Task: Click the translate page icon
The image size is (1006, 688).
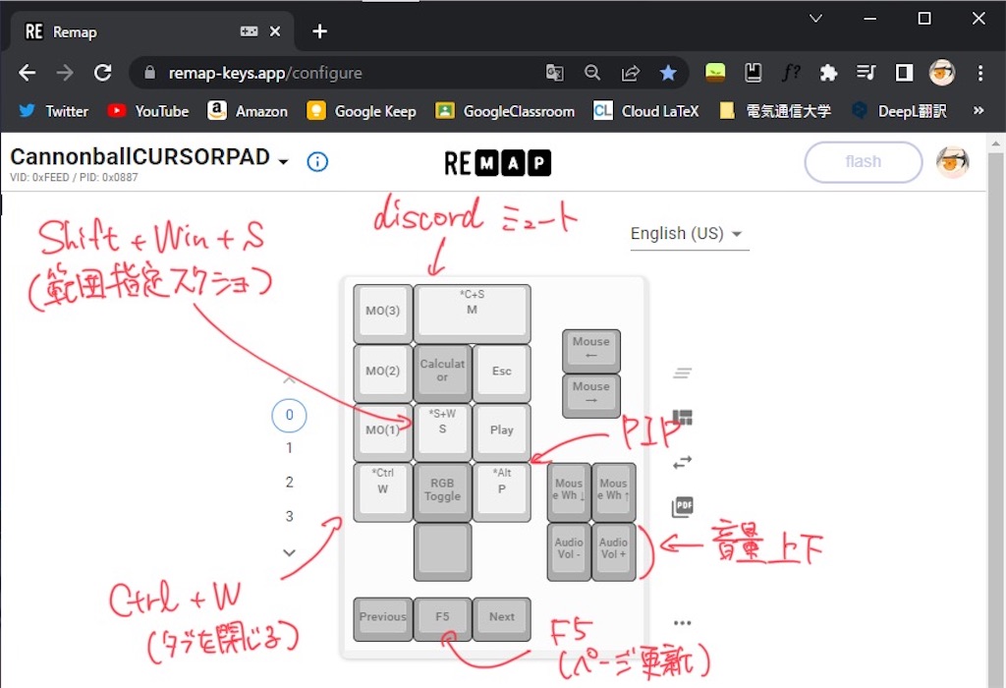Action: [x=554, y=73]
